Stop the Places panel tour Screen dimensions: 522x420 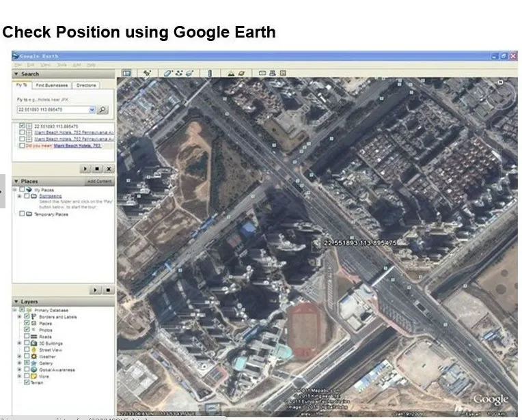(108, 290)
